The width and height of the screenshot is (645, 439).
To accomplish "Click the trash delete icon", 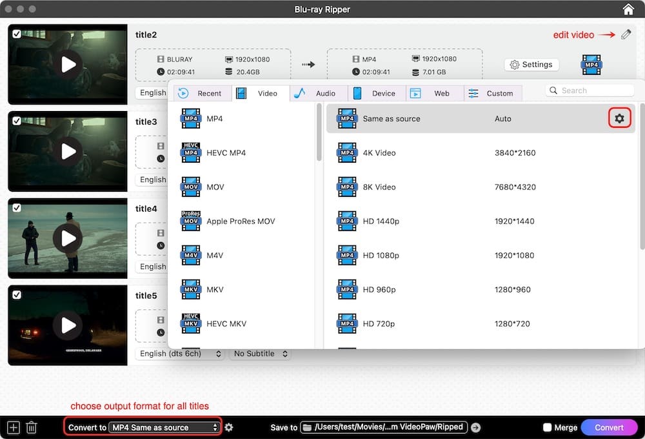I will [x=32, y=427].
